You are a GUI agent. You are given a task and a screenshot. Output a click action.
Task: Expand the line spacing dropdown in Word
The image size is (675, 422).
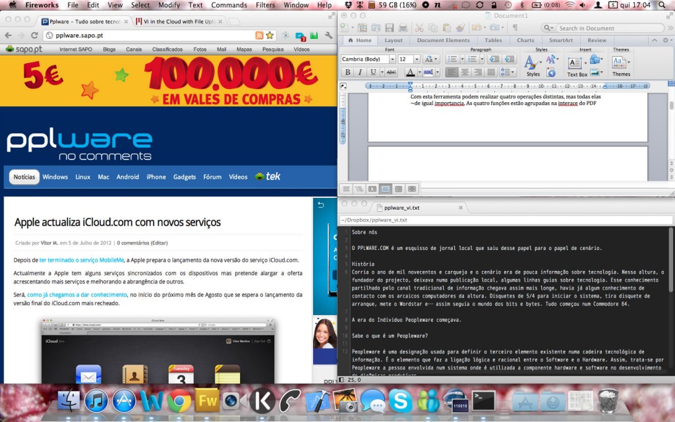508,72
